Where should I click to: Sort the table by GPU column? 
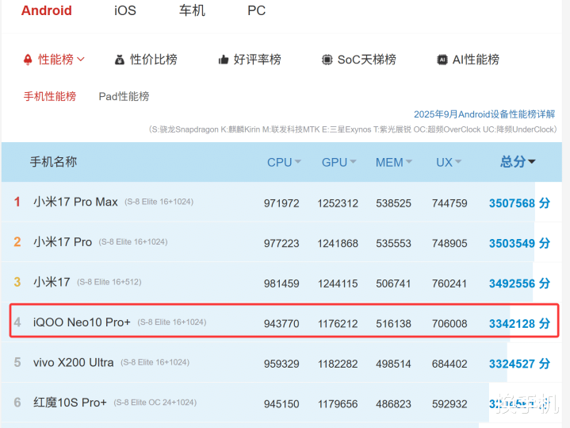point(339,162)
